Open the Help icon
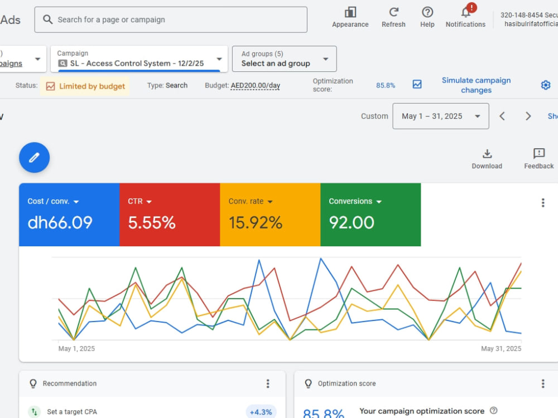 click(x=427, y=12)
